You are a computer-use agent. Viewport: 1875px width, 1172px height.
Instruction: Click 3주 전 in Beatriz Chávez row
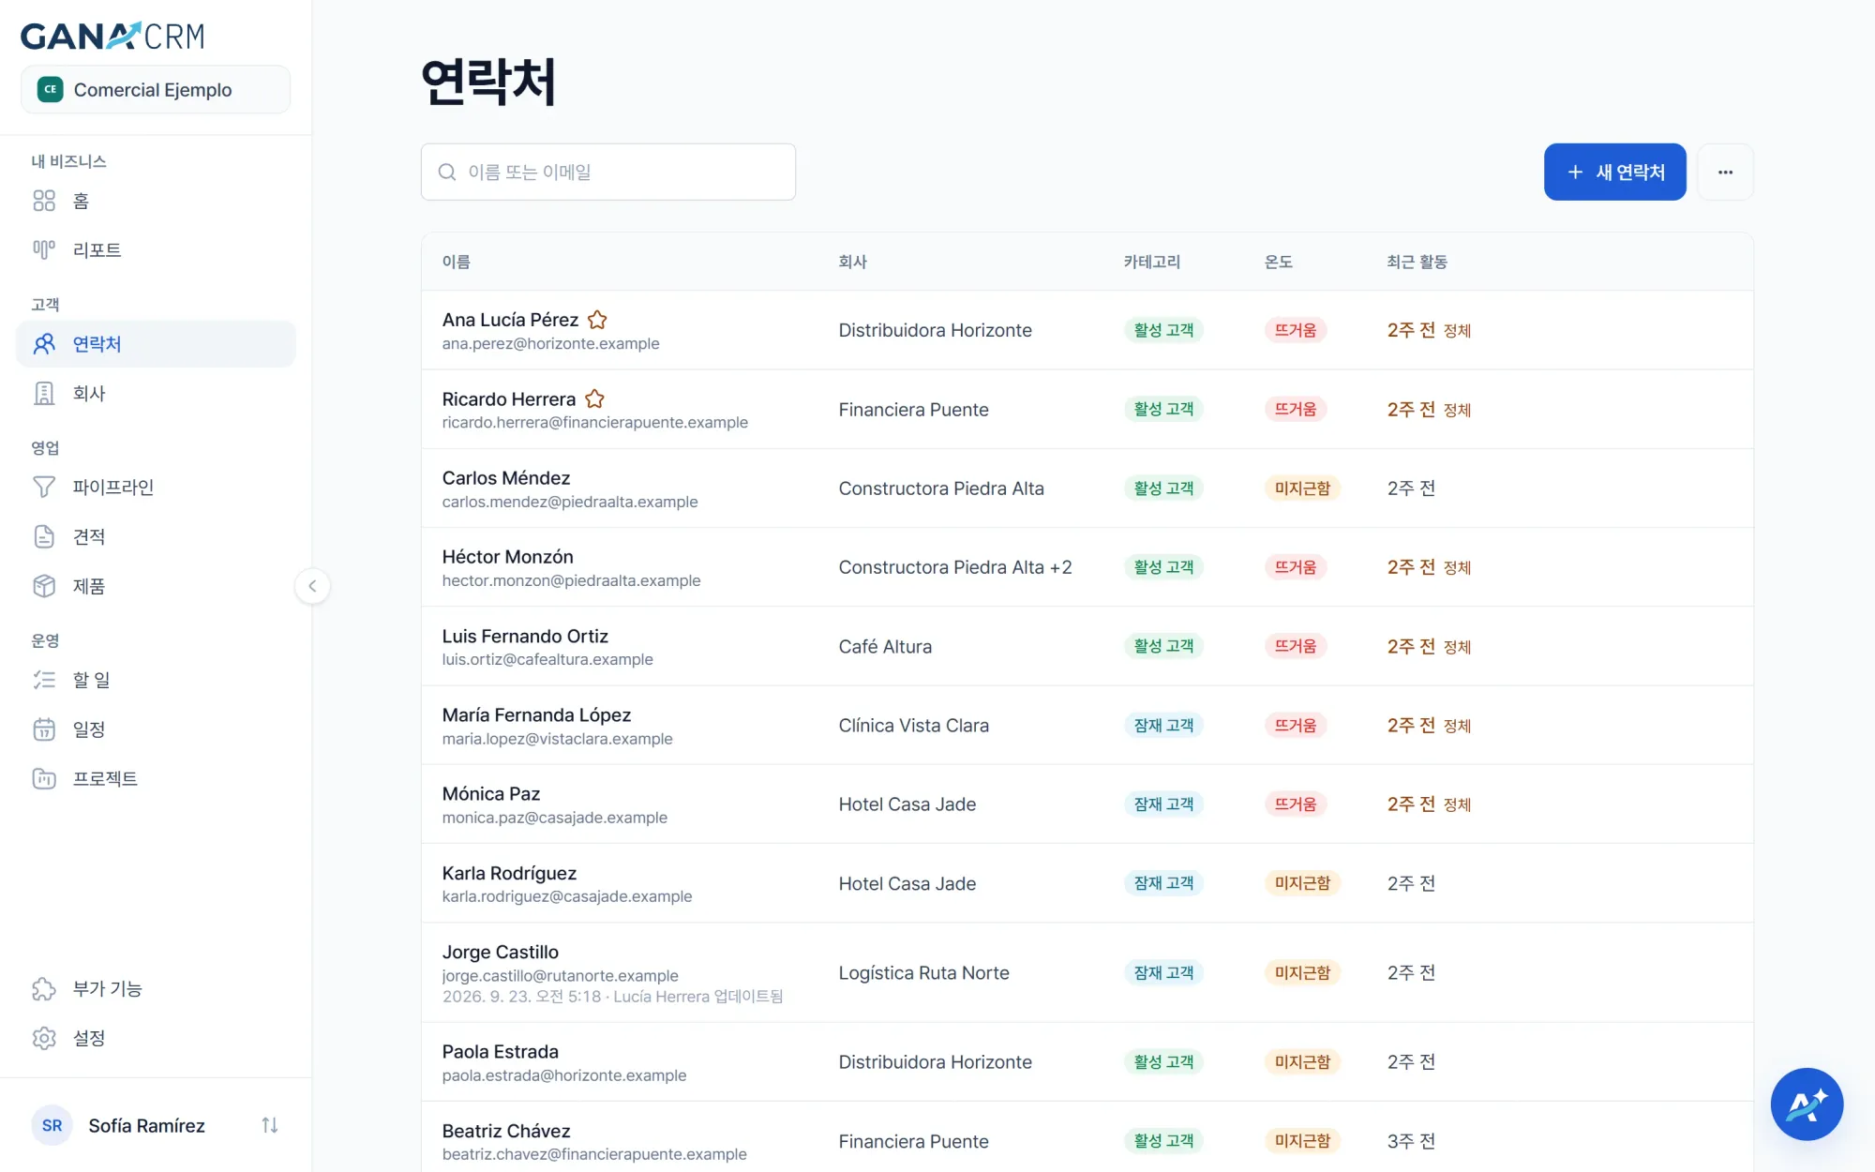coord(1411,1141)
